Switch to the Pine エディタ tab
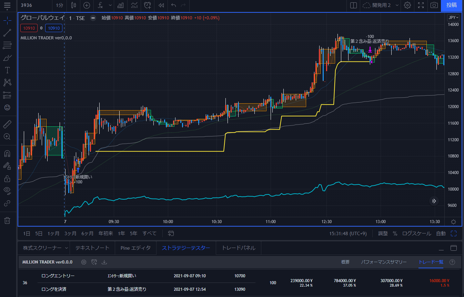The height and width of the screenshot is (297, 464). [135, 248]
